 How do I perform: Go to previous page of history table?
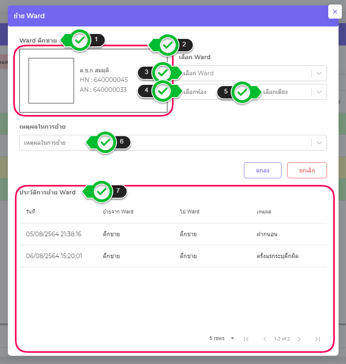click(265, 339)
